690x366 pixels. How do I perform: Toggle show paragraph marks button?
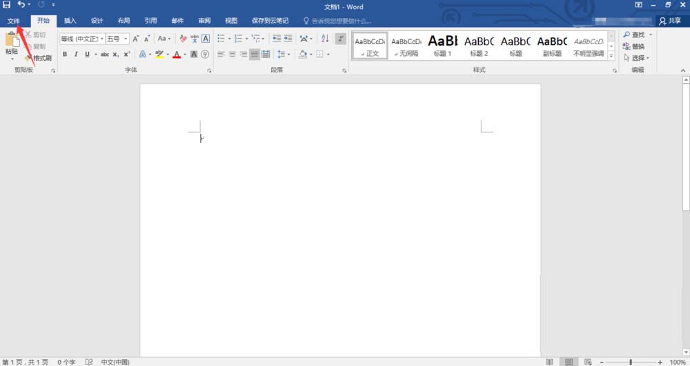pyautogui.click(x=341, y=39)
